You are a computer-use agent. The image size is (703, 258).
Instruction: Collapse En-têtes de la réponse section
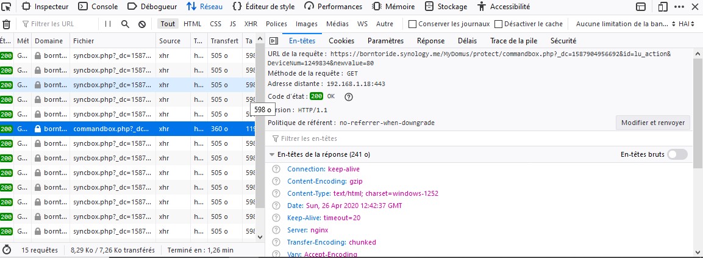point(271,154)
